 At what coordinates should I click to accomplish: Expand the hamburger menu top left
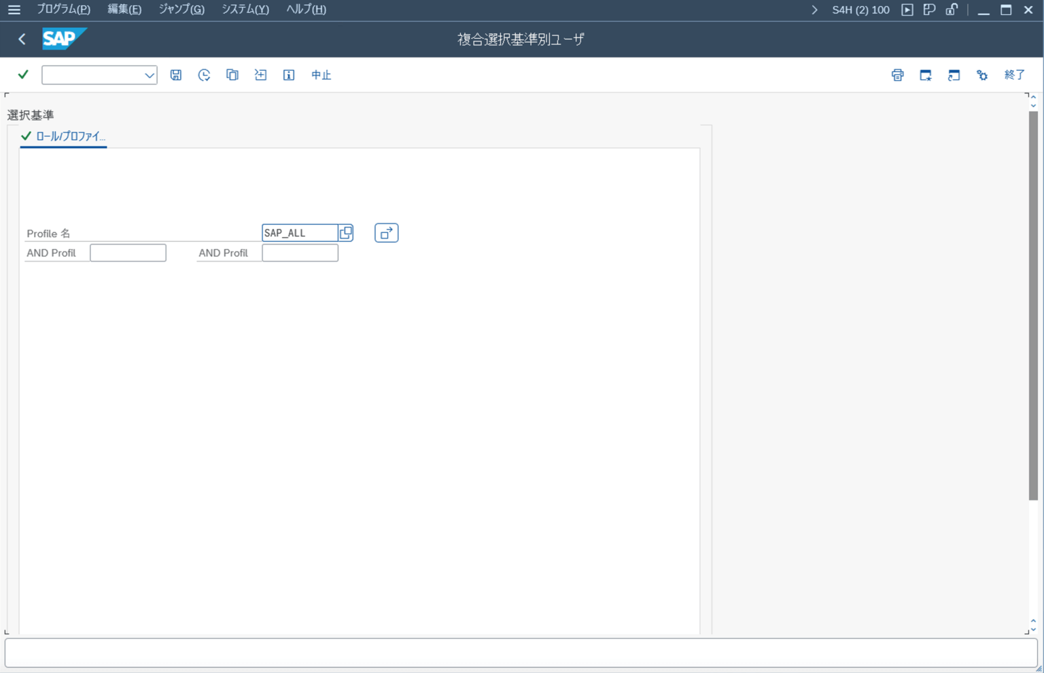click(14, 10)
